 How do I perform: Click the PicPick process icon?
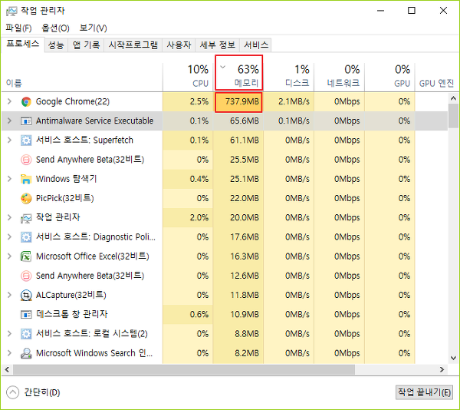(26, 199)
